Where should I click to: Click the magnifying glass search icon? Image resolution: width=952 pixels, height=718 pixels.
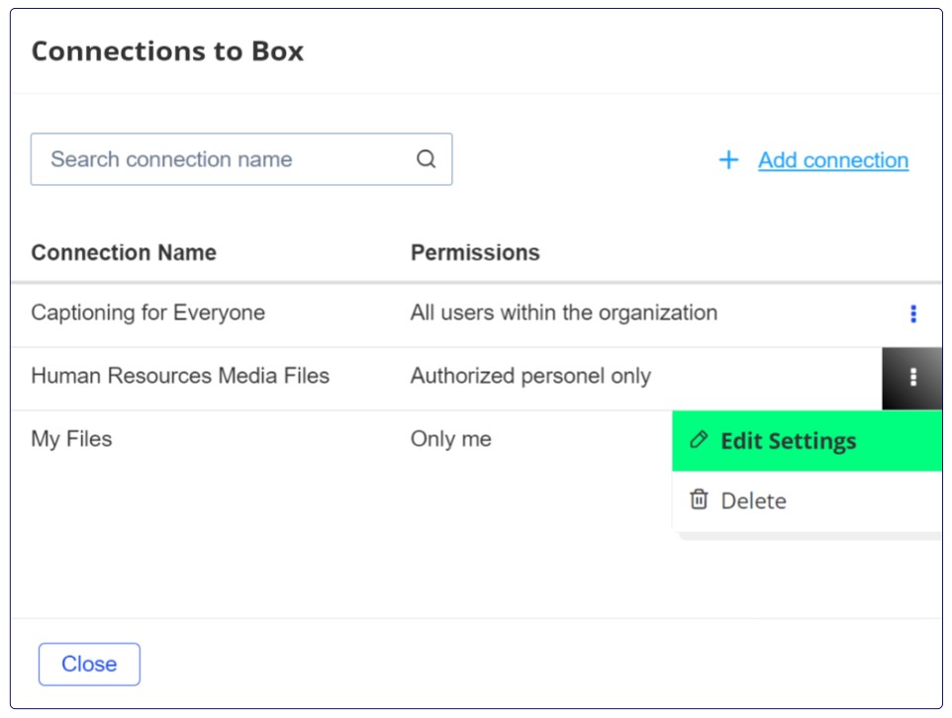[x=426, y=159]
